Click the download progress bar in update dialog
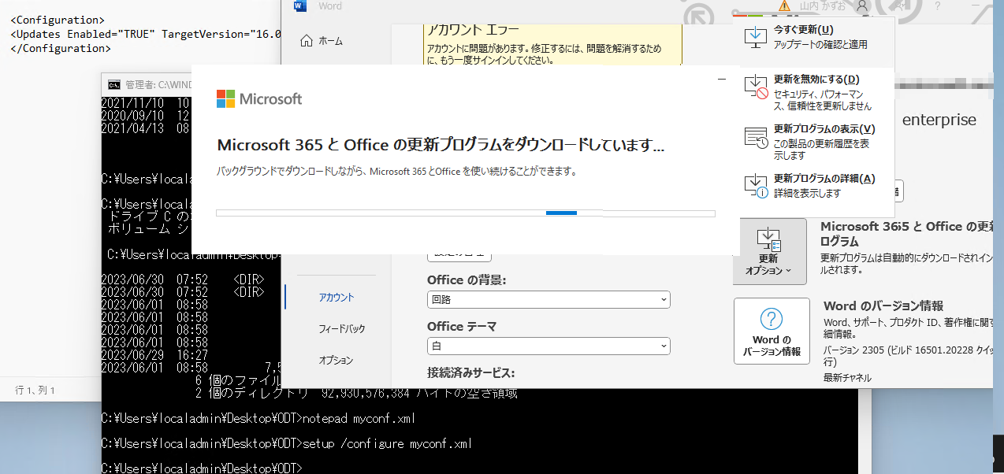The image size is (1004, 474). coord(466,213)
